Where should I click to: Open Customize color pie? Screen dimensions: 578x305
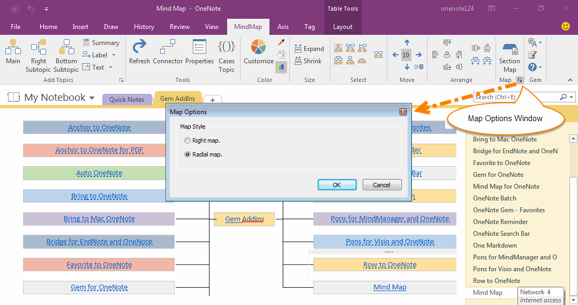(259, 52)
